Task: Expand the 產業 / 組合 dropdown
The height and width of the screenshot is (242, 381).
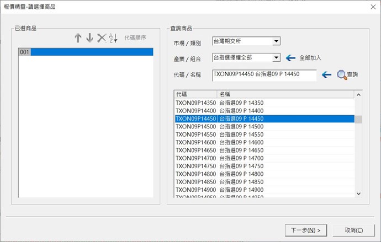Action: point(276,57)
